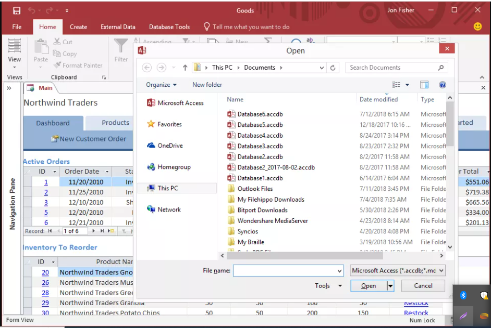Switch to the Home ribbon tab
Viewport: 491px width, 328px height.
pos(47,27)
